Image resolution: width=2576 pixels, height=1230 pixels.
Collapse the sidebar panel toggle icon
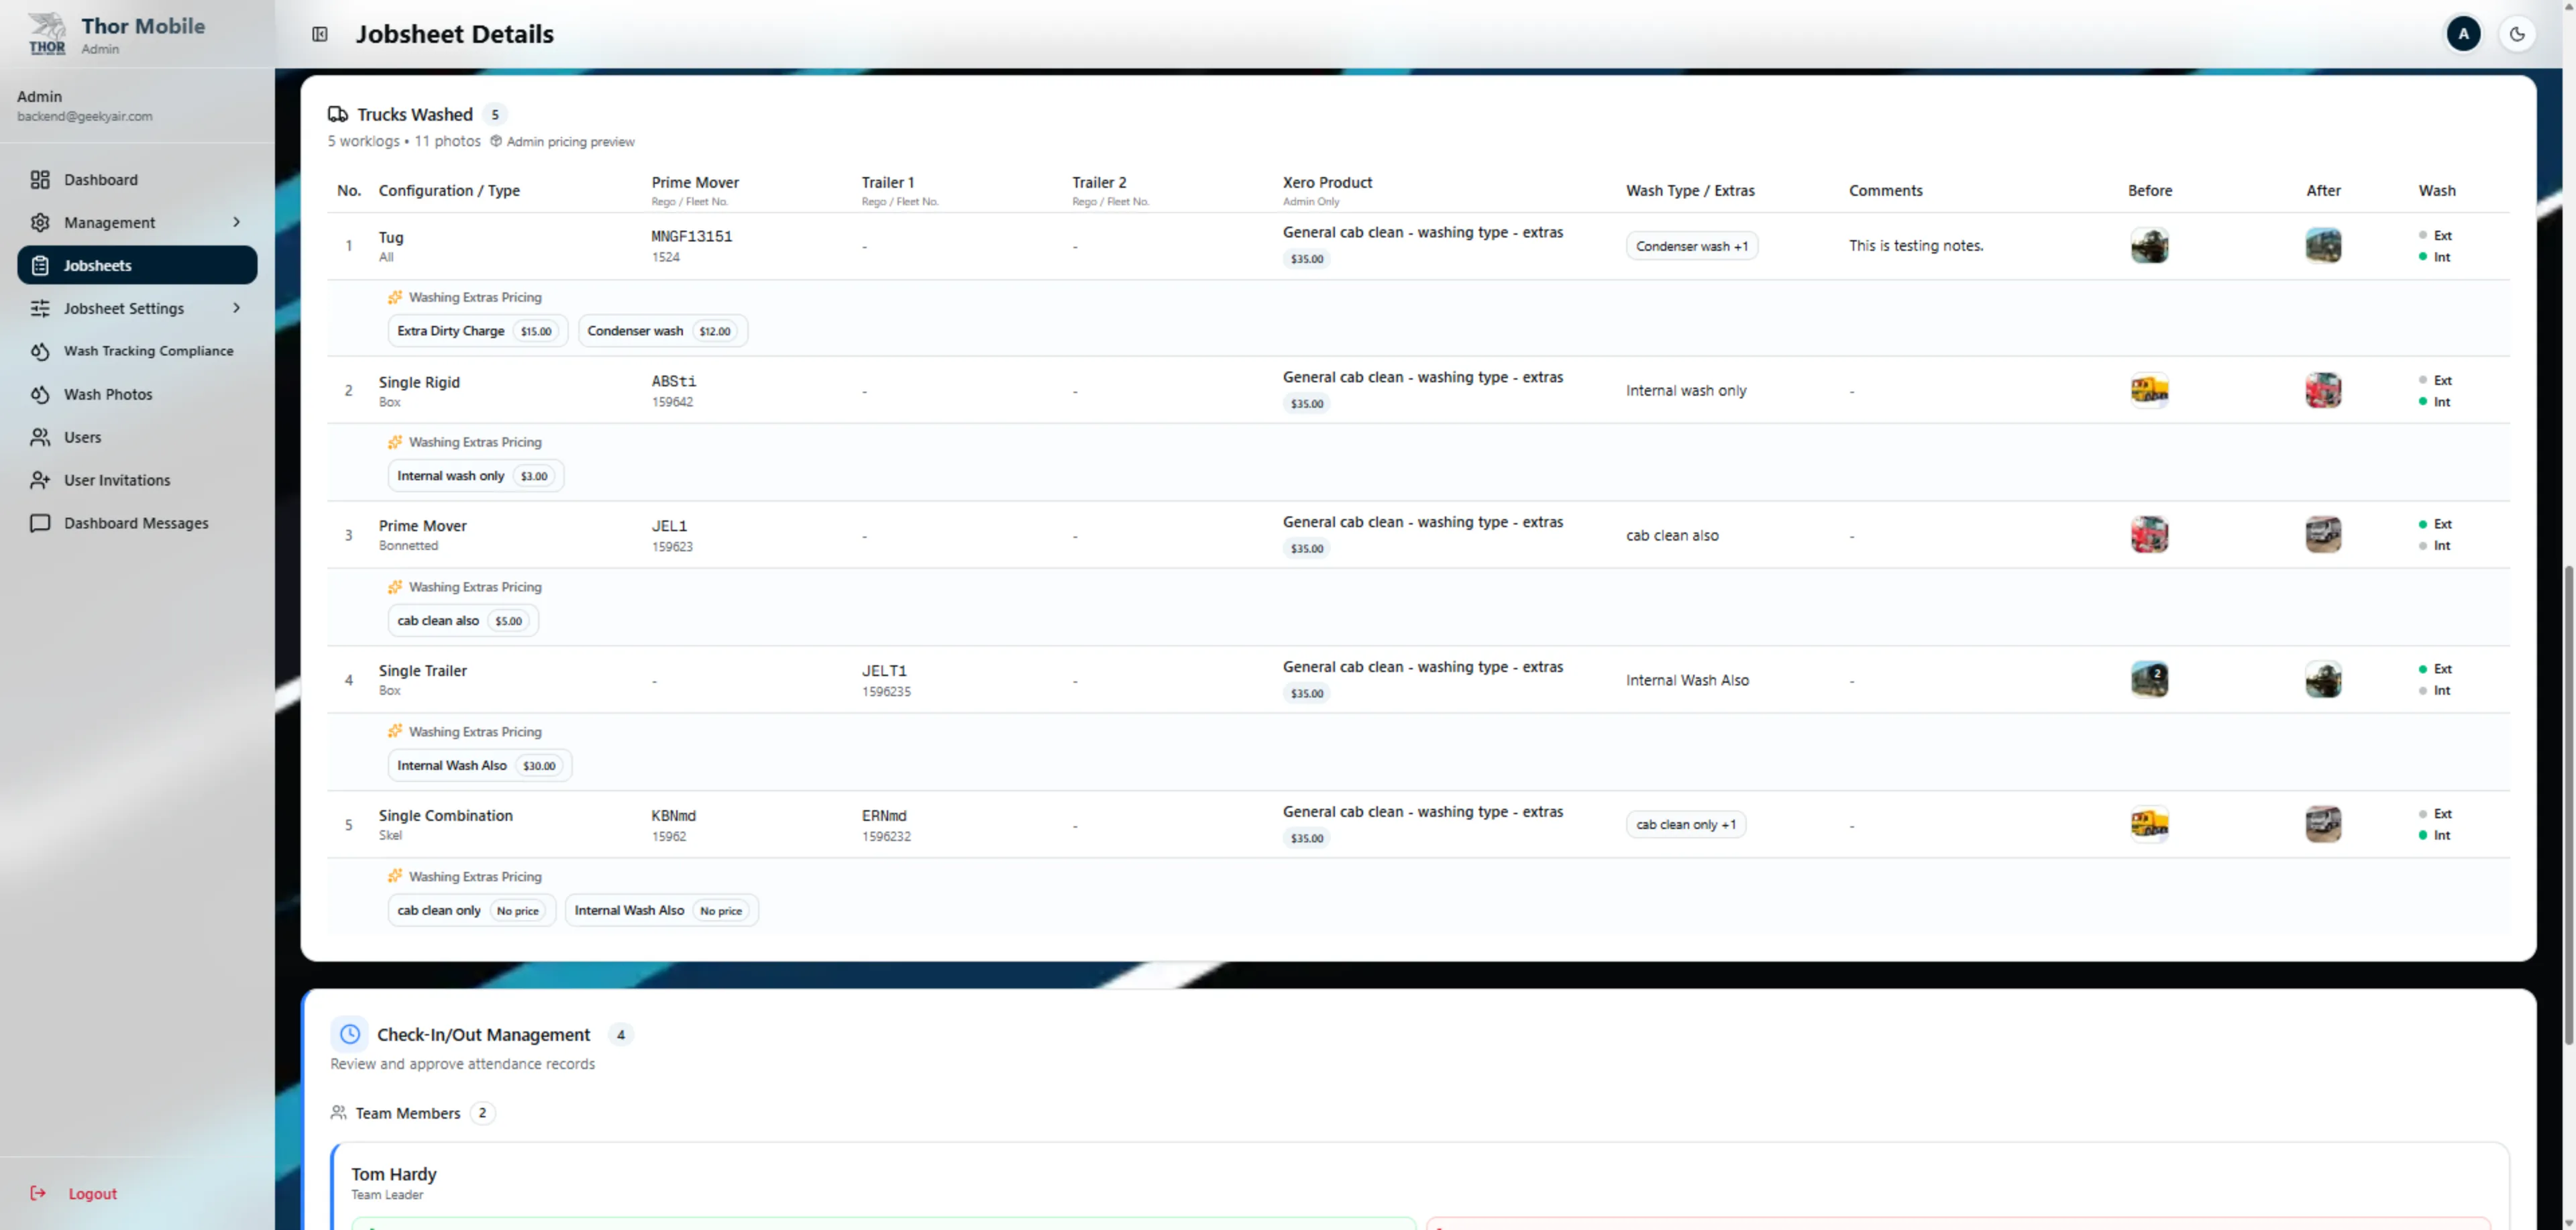[x=320, y=34]
